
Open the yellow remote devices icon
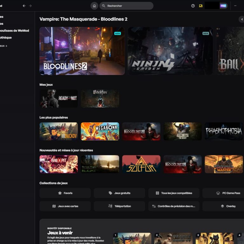(x=201, y=6)
